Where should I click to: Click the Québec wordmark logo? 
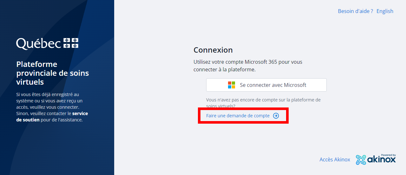pos(38,44)
